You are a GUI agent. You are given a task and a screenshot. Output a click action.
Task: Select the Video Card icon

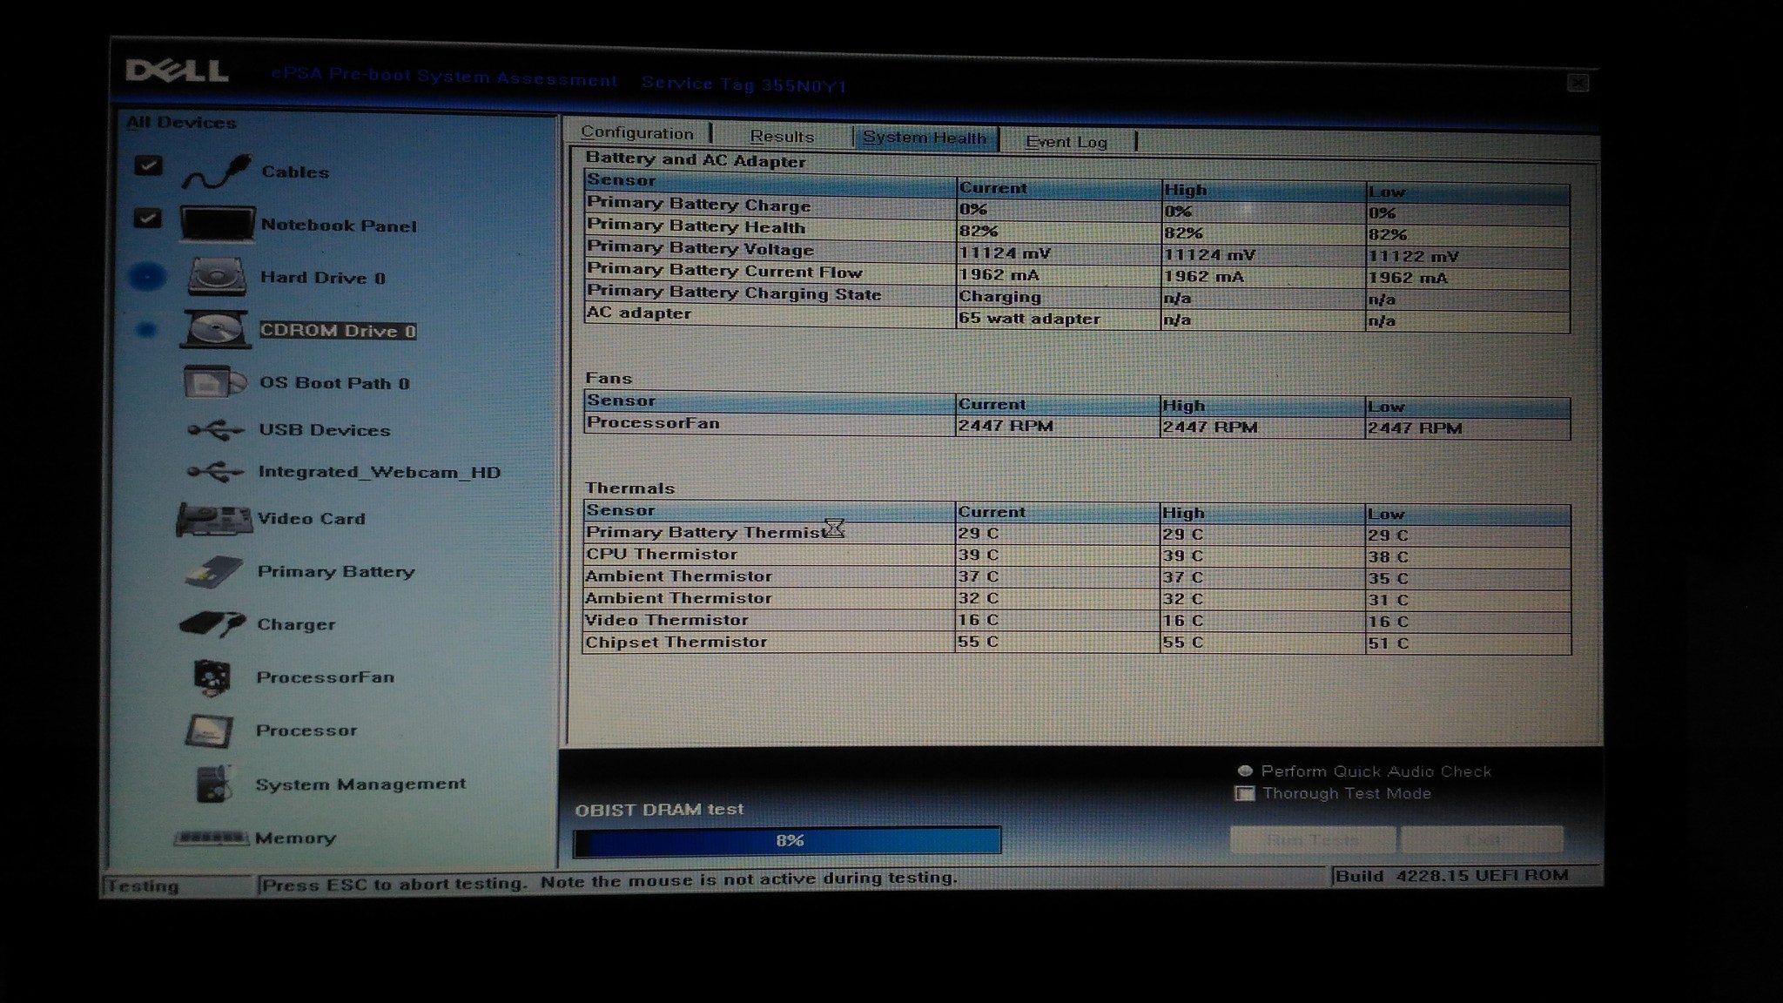pos(215,520)
